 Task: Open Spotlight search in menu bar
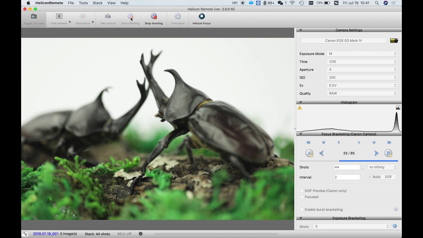pyautogui.click(x=377, y=3)
